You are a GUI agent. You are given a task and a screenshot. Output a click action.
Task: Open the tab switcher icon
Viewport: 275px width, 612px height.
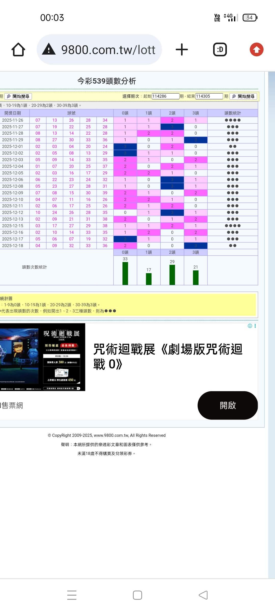pyautogui.click(x=220, y=49)
